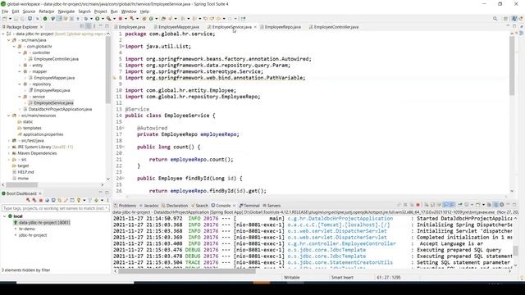Click the Clear Console icon

coord(427,205)
